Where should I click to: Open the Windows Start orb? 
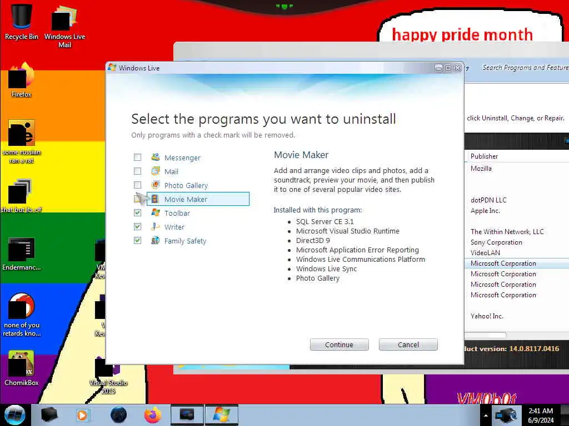click(15, 415)
